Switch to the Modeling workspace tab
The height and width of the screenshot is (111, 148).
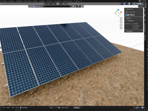pos(4,1)
